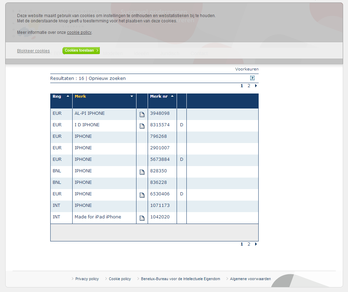The image size is (348, 292).
Task: Go to page 2 in top pagination
Action: point(249,86)
